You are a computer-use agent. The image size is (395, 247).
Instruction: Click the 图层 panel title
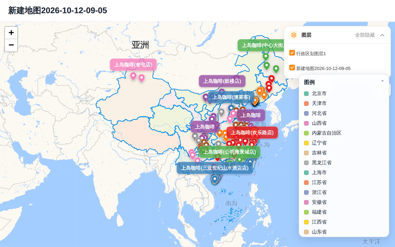coord(306,35)
